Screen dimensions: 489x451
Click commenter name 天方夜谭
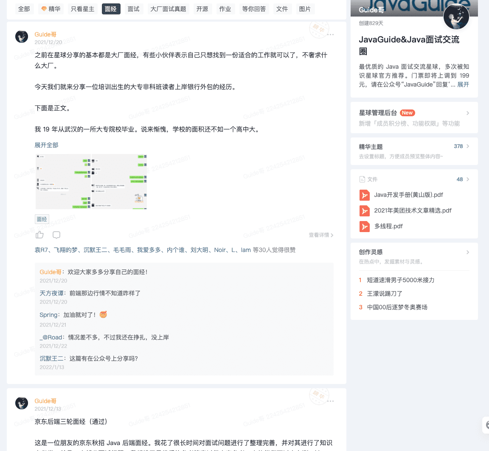51,293
